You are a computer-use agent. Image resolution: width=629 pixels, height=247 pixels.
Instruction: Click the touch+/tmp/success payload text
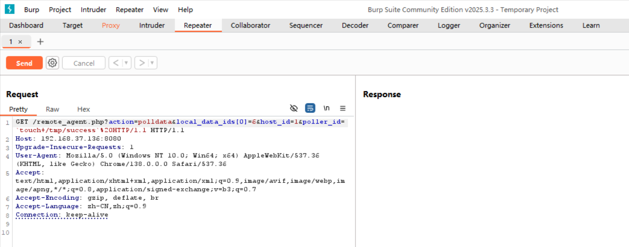(x=58, y=130)
